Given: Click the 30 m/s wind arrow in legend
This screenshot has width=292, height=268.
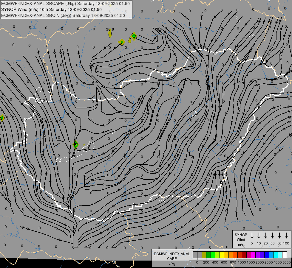Looking at the screenshot, I should [272, 236].
